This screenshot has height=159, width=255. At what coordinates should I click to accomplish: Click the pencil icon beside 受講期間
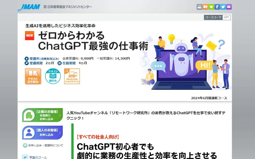point(27,63)
